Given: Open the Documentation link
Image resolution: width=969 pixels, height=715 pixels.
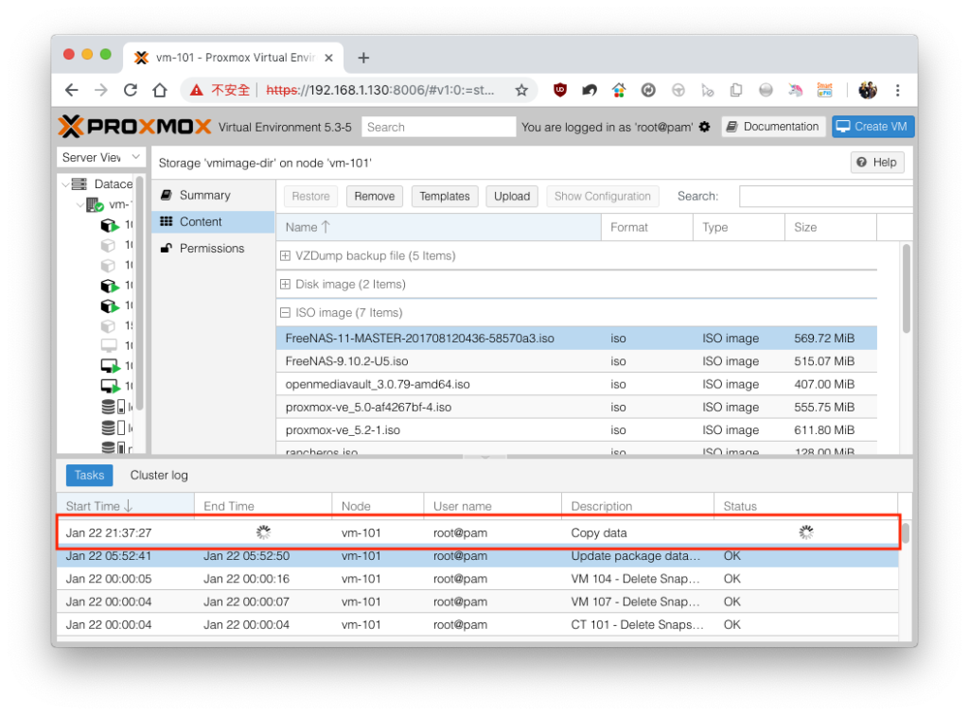Looking at the screenshot, I should click(x=773, y=127).
